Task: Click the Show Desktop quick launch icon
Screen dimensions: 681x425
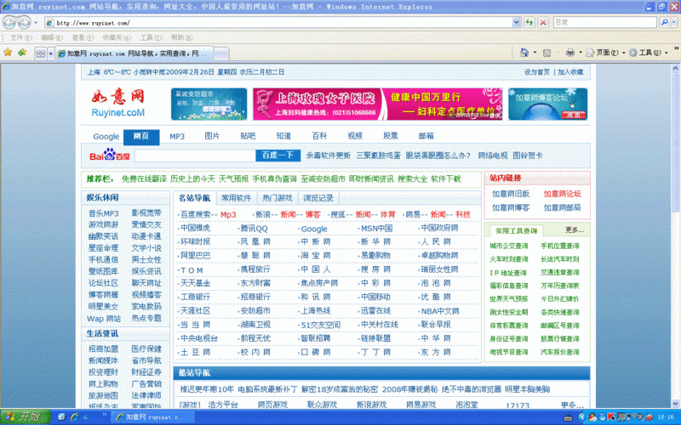Action: coord(61,416)
